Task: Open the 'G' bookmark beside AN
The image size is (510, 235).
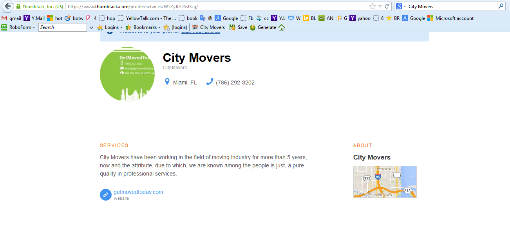Action: [342, 18]
